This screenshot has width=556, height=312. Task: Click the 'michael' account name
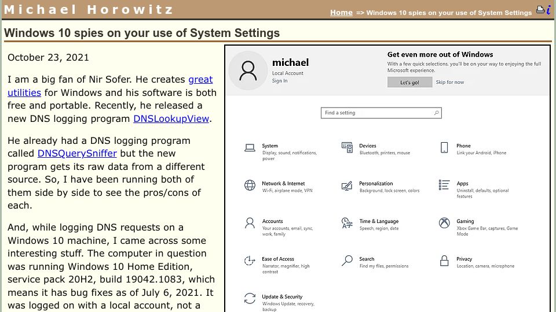click(x=290, y=62)
